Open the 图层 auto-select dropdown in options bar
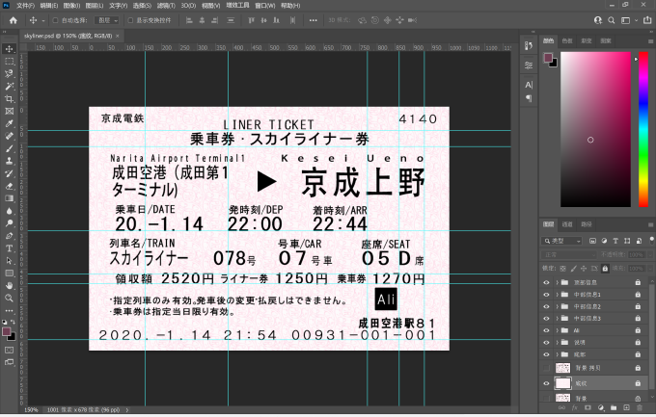656x417 pixels. (107, 20)
